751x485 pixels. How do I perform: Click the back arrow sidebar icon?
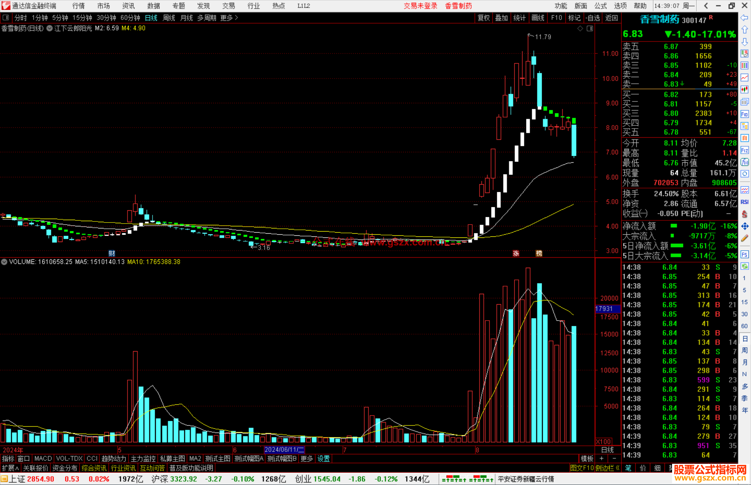pos(744,18)
